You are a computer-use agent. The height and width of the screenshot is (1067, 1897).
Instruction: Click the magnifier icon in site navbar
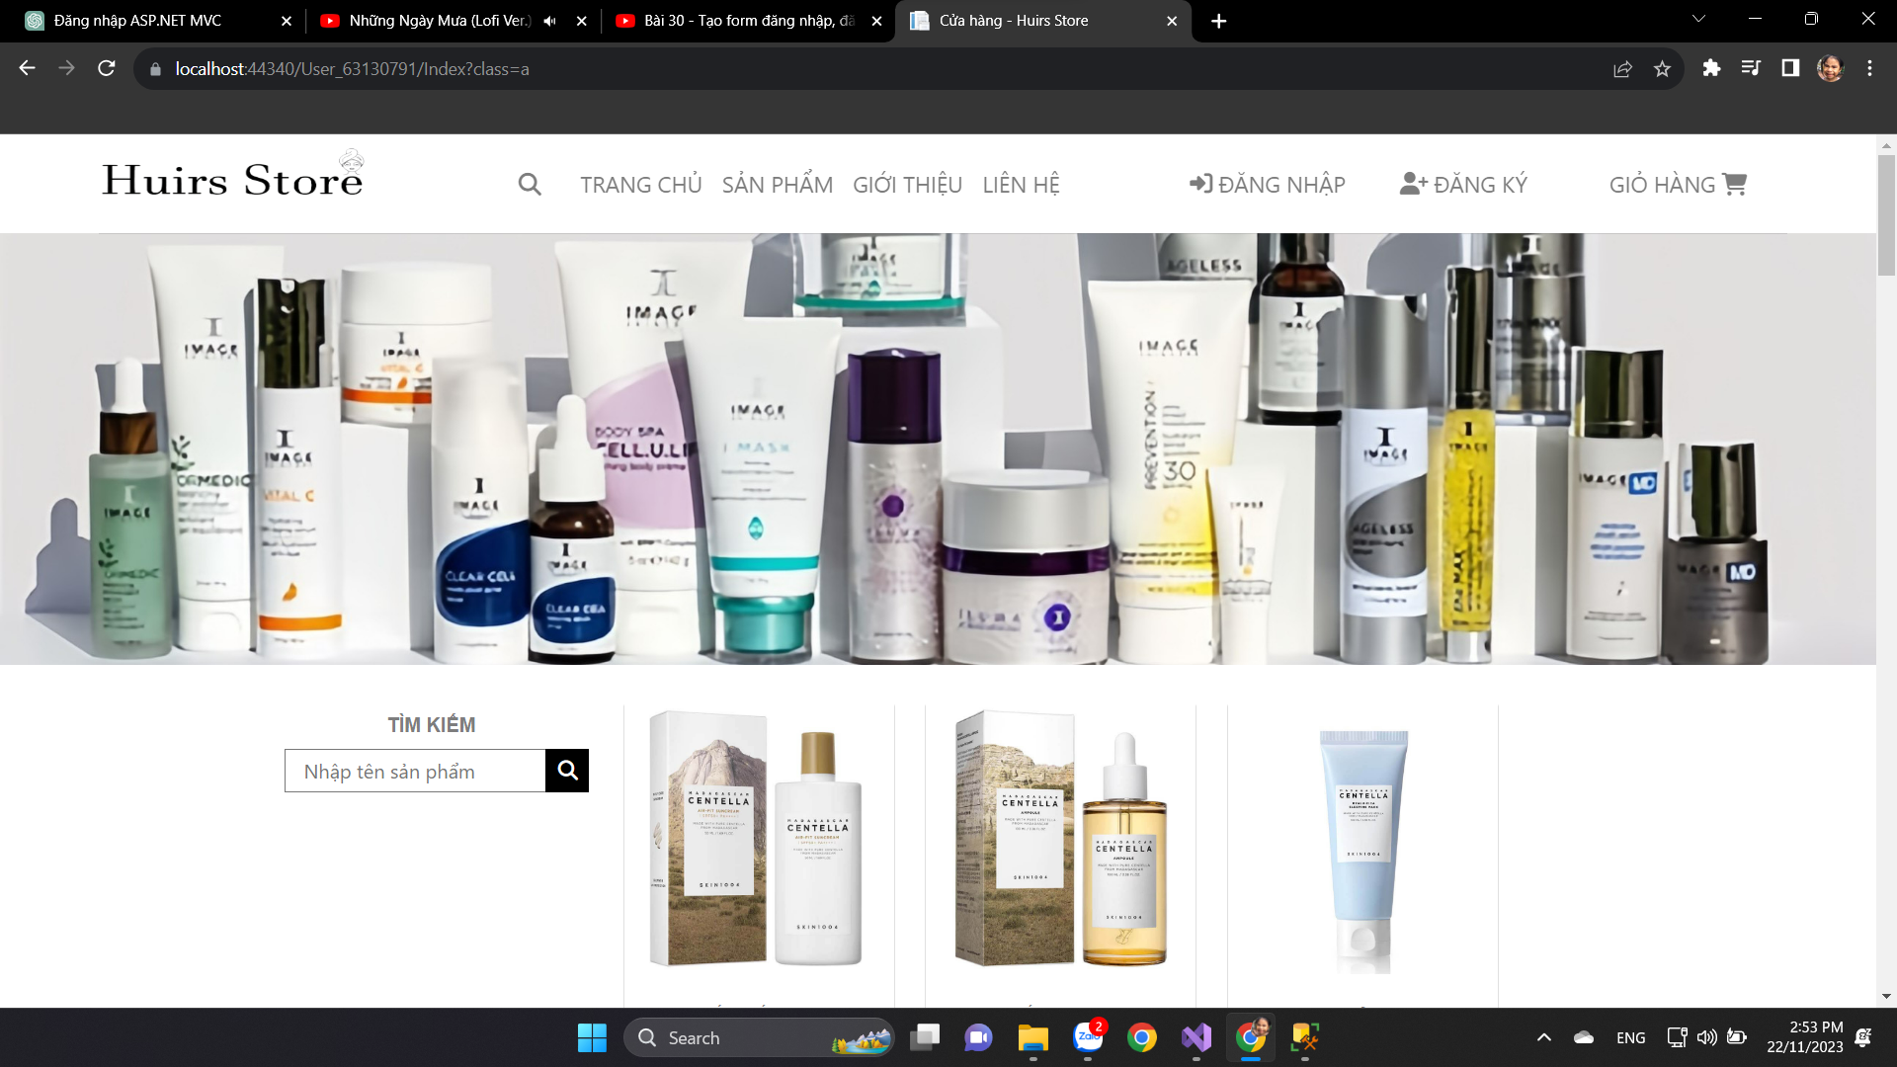tap(530, 185)
